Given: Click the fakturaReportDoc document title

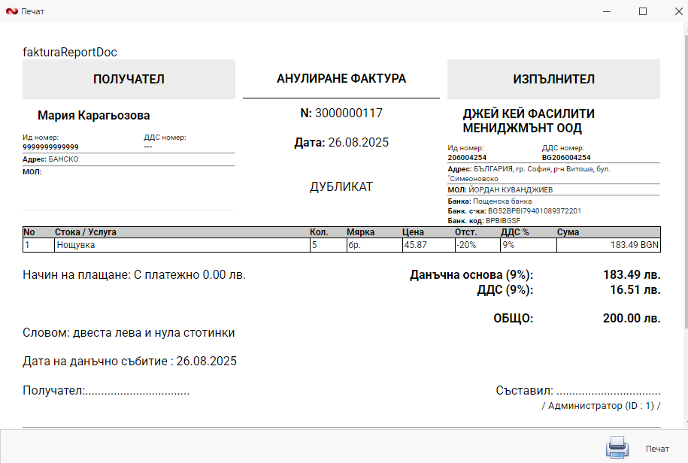Looking at the screenshot, I should click(x=70, y=53).
